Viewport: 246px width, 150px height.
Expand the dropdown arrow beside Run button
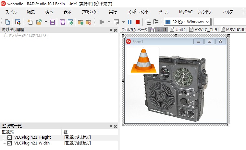(109, 22)
